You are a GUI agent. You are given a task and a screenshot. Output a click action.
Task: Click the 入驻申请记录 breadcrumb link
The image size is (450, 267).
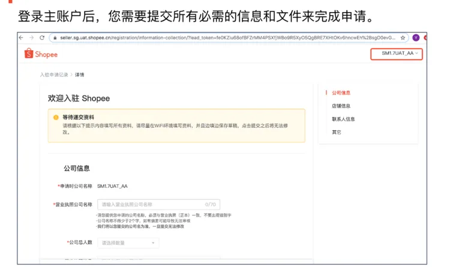pyautogui.click(x=54, y=74)
